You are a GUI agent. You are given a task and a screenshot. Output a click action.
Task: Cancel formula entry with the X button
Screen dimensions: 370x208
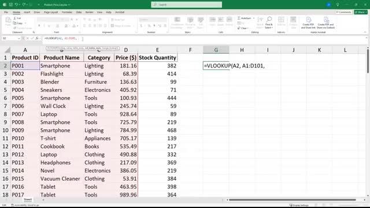coord(27,38)
